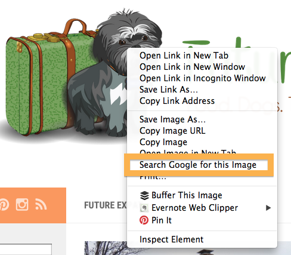This screenshot has width=291, height=255.
Task: Click the Buffer stack icon
Action: pos(144,195)
